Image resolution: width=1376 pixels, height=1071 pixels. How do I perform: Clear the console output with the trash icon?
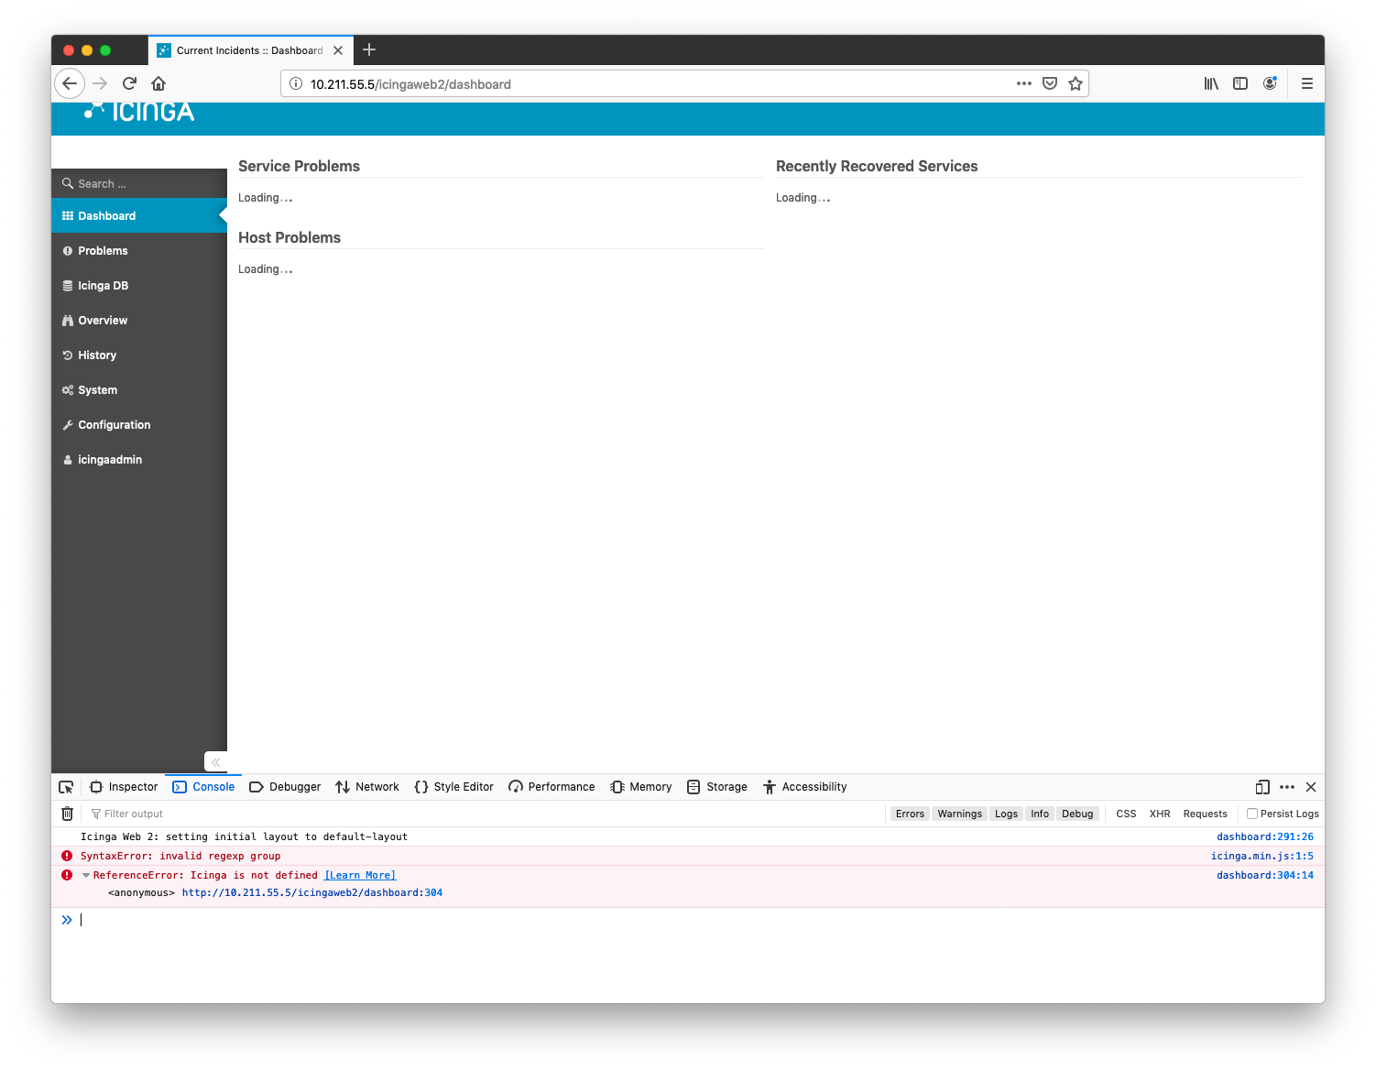(x=67, y=813)
